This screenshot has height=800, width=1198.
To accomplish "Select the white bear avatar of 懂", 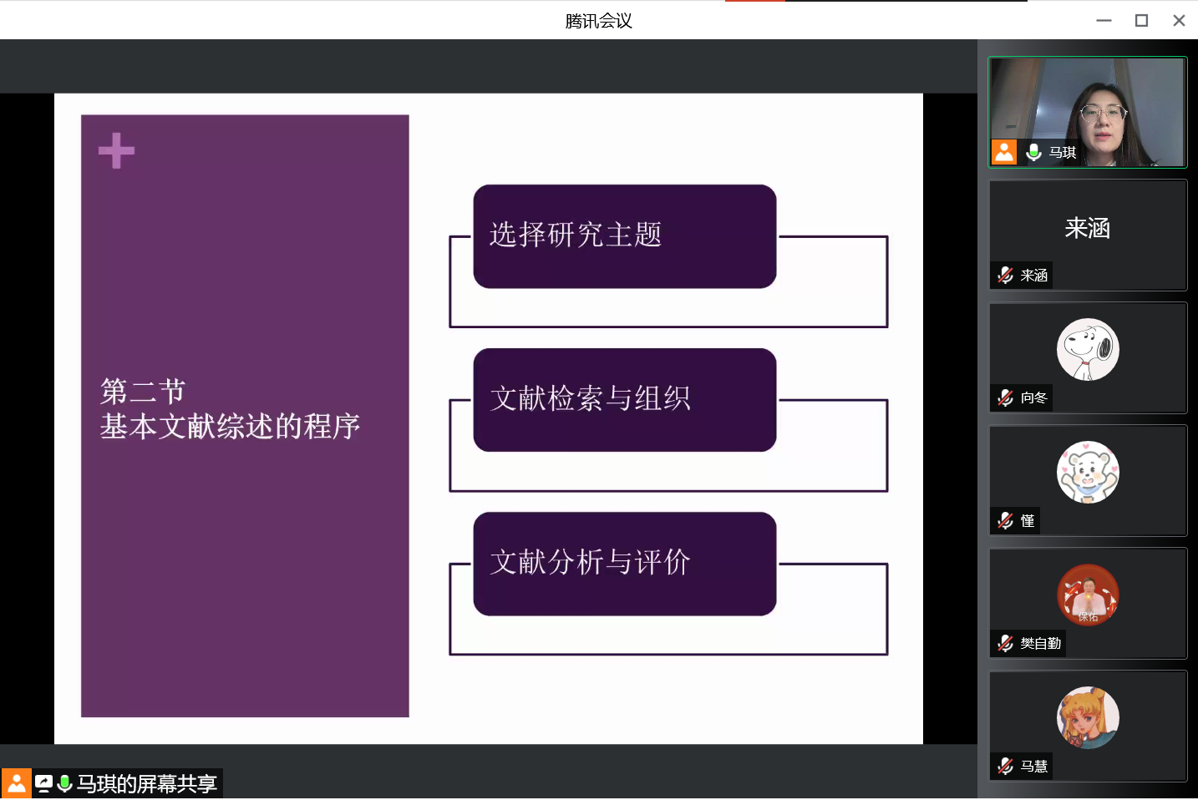I will coord(1087,473).
